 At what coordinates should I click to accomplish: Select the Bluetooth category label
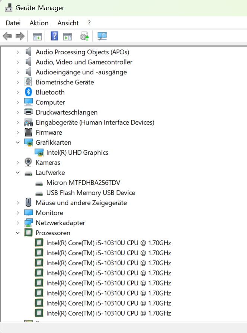pyautogui.click(x=50, y=92)
